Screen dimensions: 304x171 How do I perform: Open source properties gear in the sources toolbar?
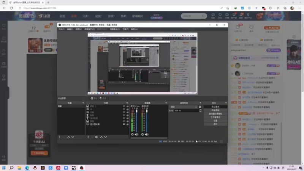tap(97, 137)
